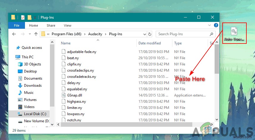
Task: Open Help using the question mark icon
Action: pyautogui.click(x=216, y=25)
